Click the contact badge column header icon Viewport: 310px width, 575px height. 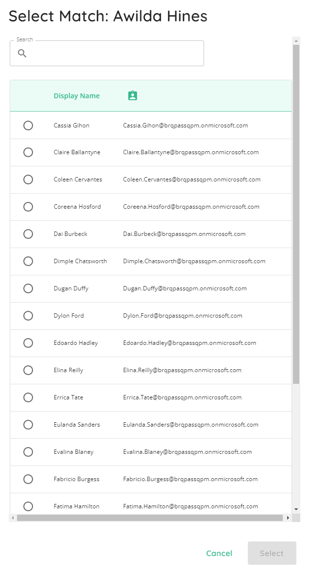click(133, 96)
